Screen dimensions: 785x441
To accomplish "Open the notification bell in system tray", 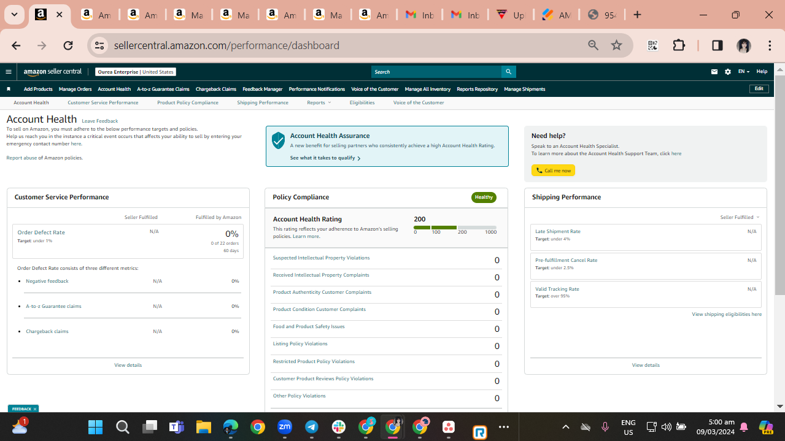I will tap(744, 427).
